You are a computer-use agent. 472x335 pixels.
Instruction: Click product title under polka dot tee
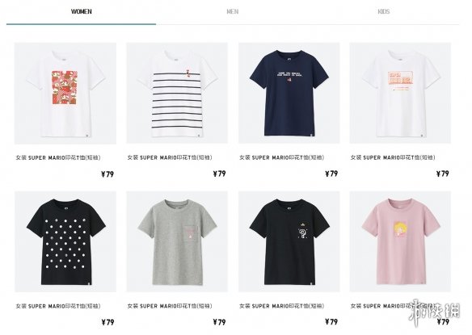click(x=58, y=306)
